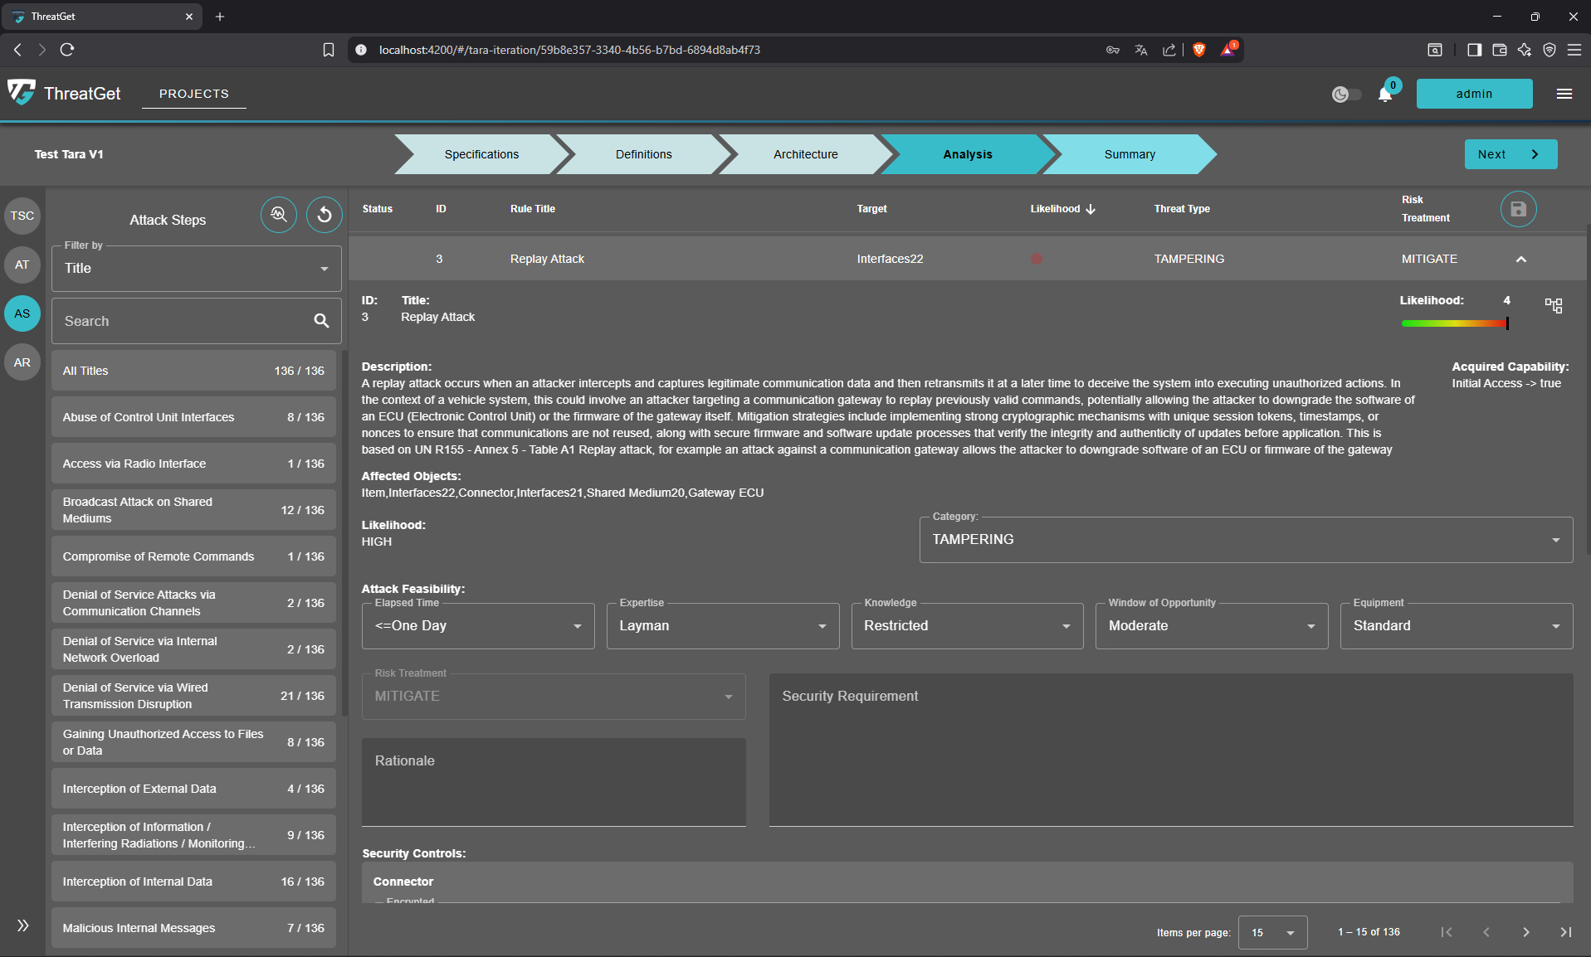Open the Filter by Title dropdown
Screen dimensions: 1591x957
pos(197,269)
